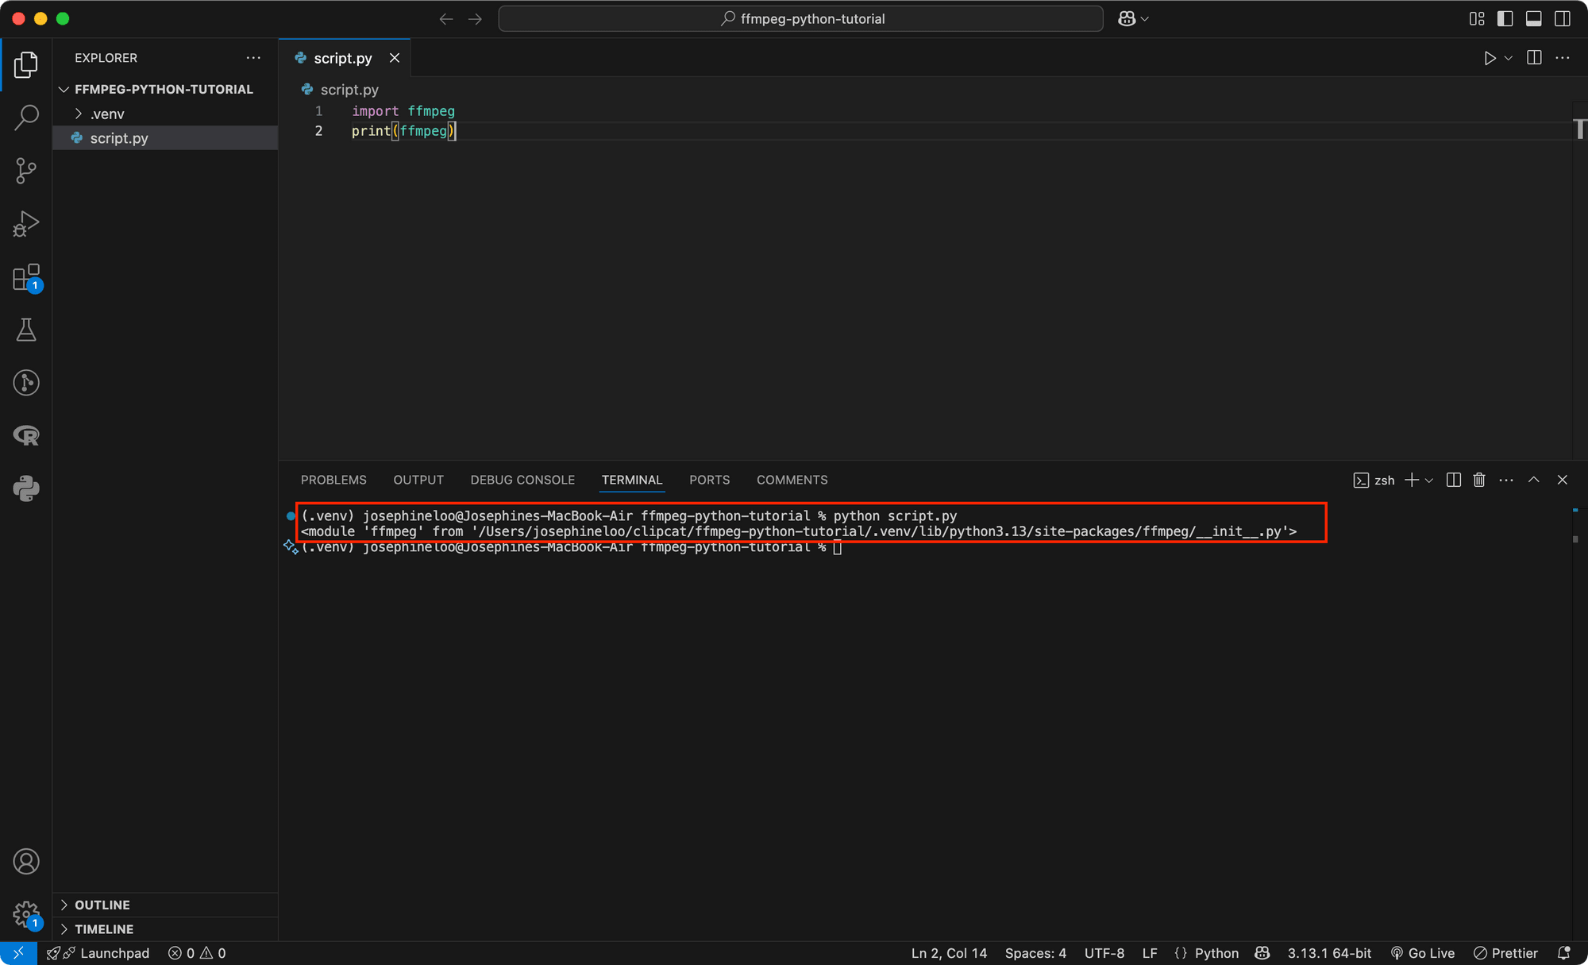Switch to the PROBLEMS tab
1588x965 pixels.
(333, 480)
